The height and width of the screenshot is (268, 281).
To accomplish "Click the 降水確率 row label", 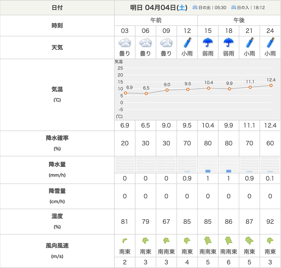I will point(57,138).
